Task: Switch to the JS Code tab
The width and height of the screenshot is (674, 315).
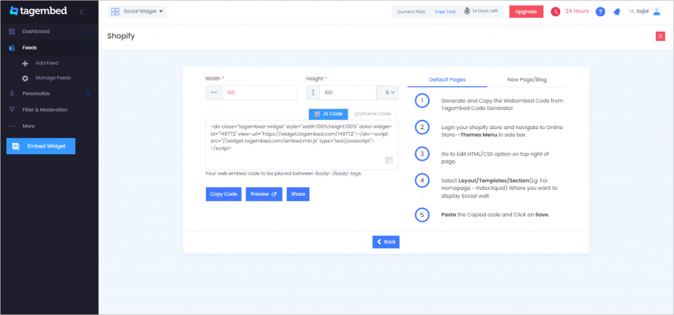Action: coord(328,114)
